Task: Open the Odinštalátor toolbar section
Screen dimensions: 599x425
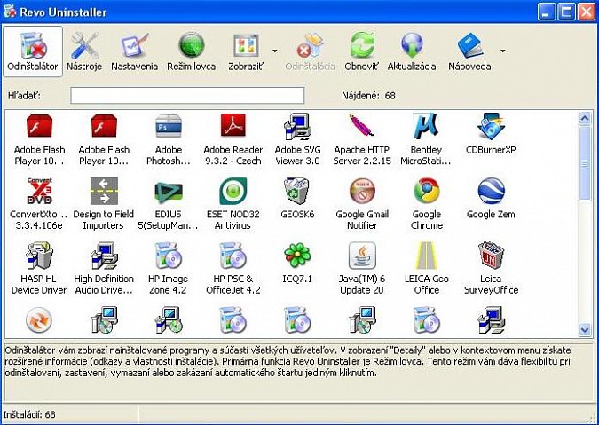Action: pos(33,51)
